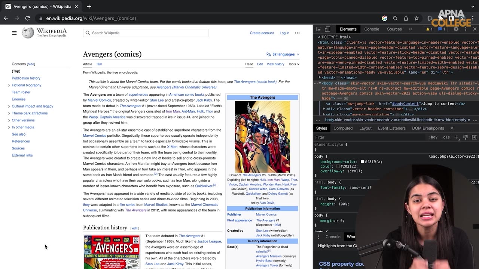Open the DevTools customize kebab menu

pyautogui.click(x=465, y=29)
